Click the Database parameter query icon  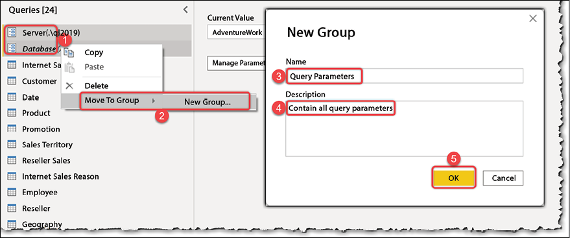(12, 48)
